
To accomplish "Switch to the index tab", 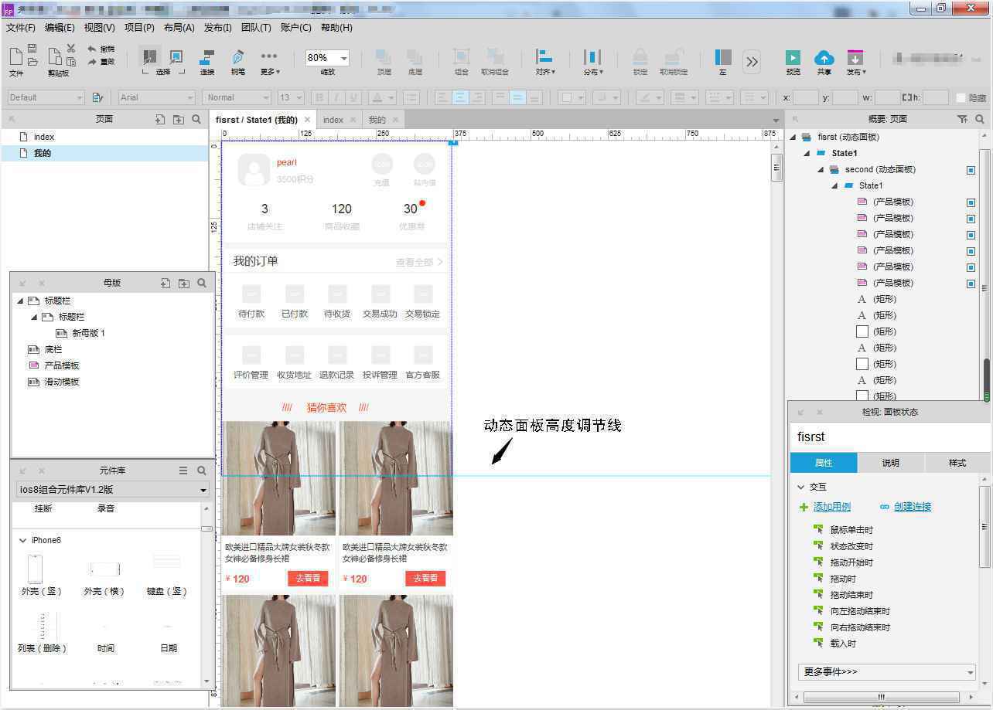I will [x=333, y=120].
